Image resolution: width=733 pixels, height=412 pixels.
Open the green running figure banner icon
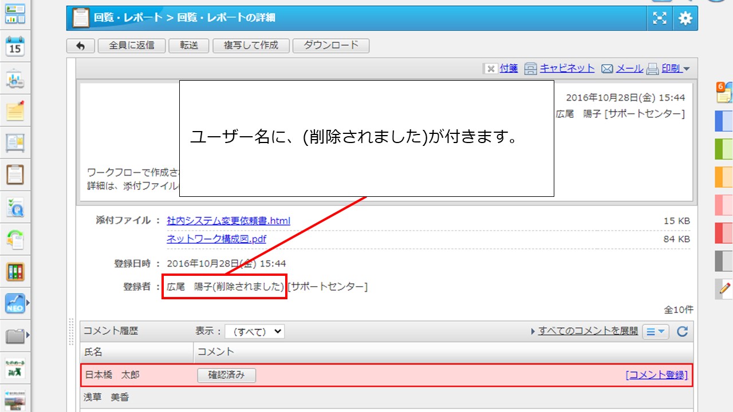(x=15, y=368)
